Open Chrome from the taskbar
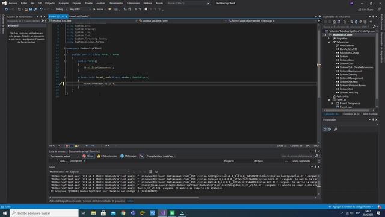 click(123, 213)
